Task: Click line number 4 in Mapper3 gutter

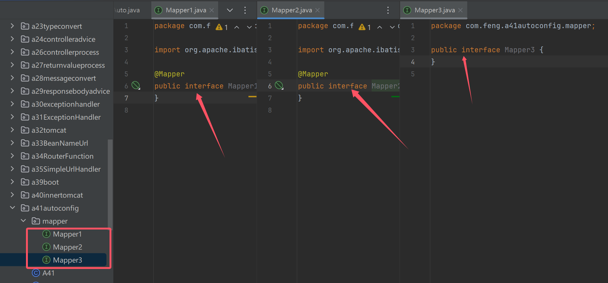Action: [x=413, y=62]
